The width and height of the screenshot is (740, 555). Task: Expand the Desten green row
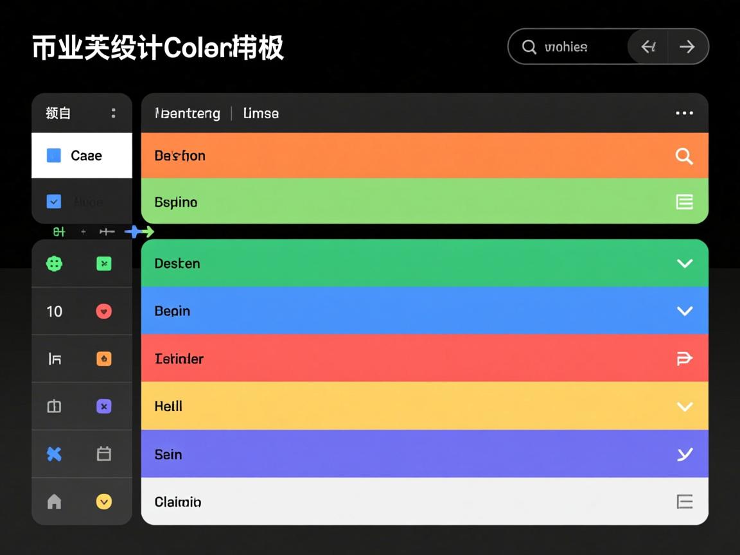pyautogui.click(x=684, y=263)
